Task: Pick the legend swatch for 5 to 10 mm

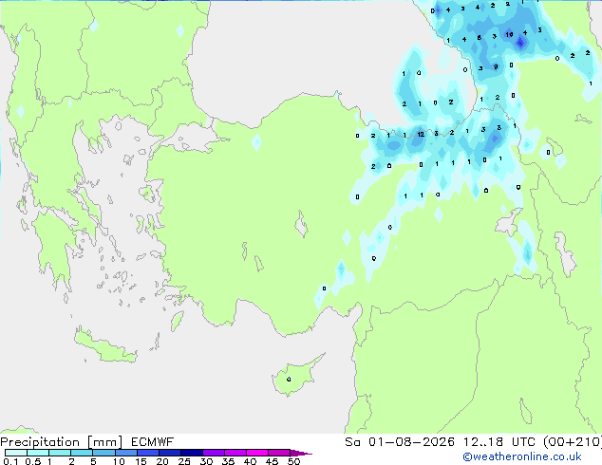Action: [x=103, y=453]
